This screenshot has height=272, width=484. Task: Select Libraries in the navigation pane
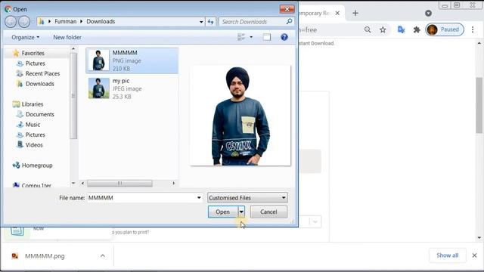tap(32, 104)
